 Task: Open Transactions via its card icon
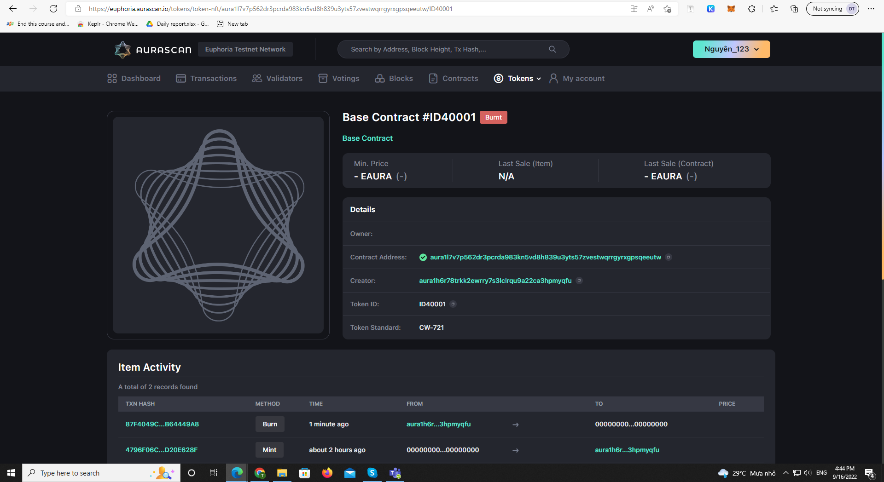(180, 78)
